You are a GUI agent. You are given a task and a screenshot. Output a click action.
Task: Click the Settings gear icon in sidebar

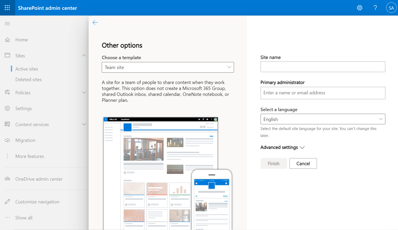pos(7,108)
